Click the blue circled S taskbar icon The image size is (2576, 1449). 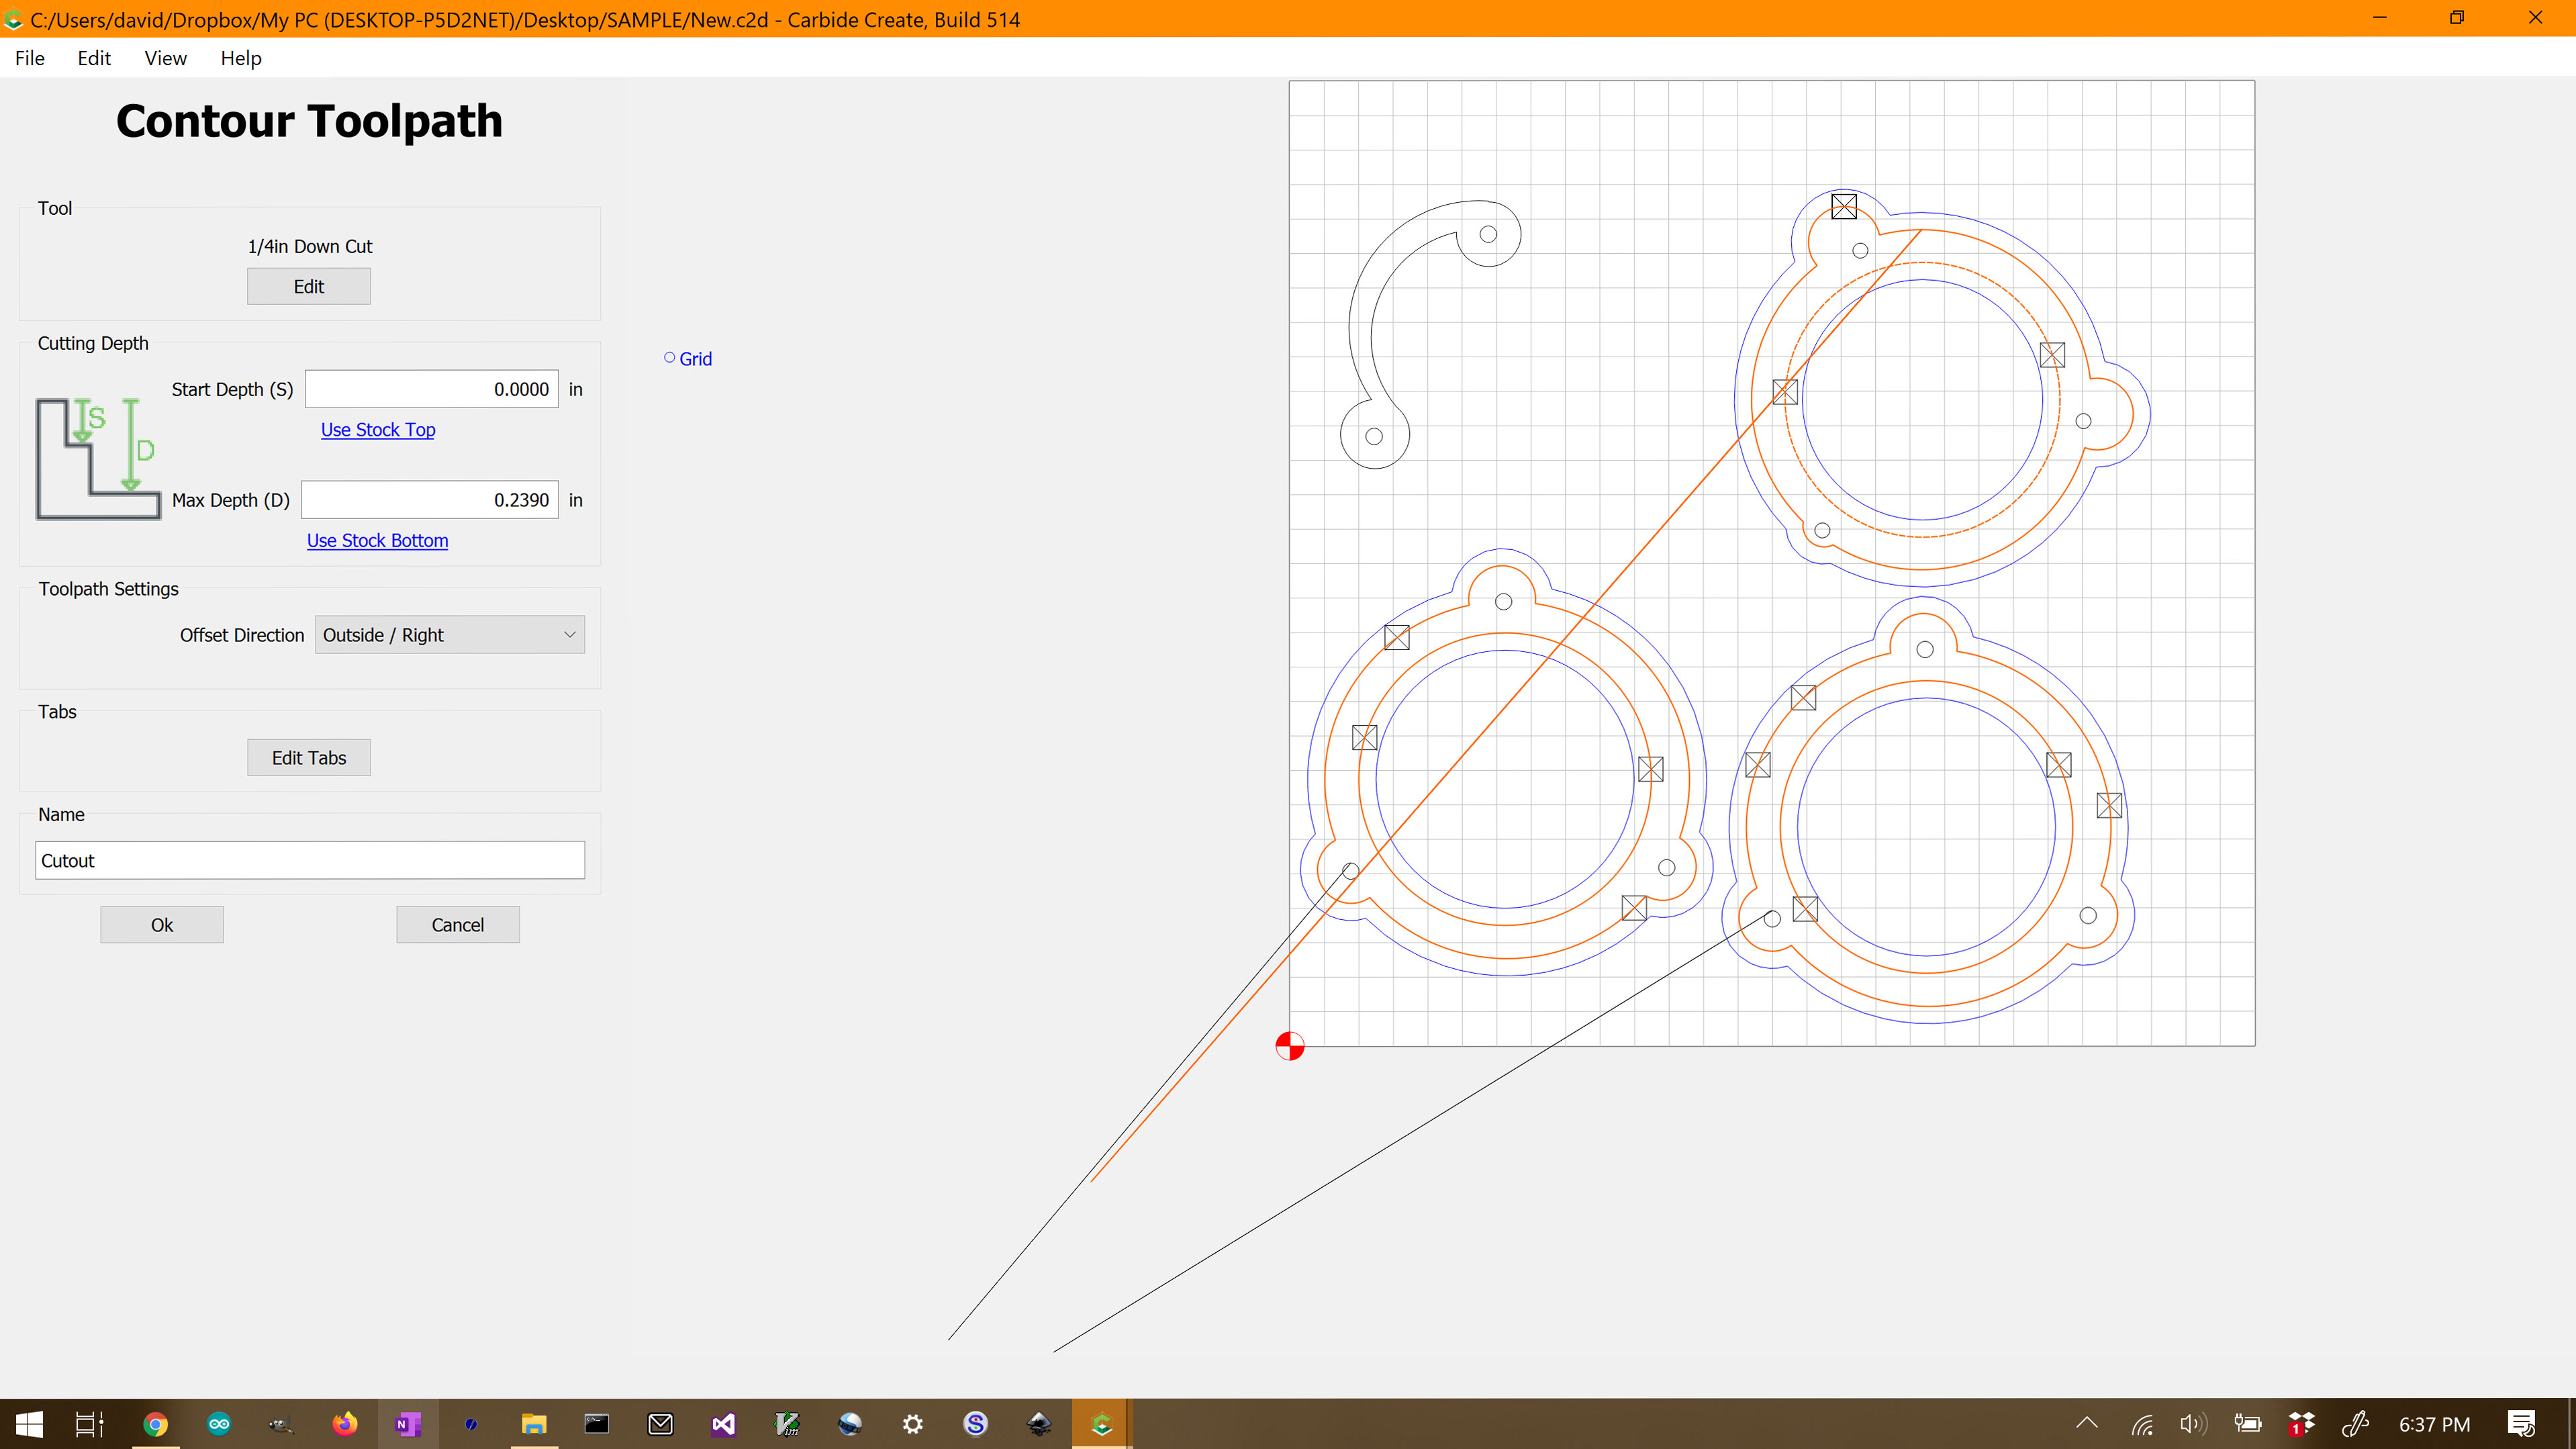click(976, 1424)
